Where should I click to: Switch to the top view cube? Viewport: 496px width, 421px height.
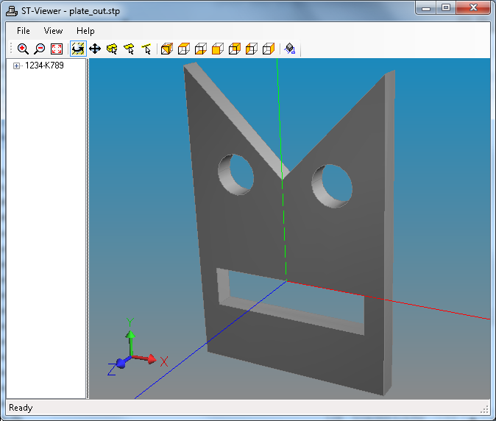pyautogui.click(x=184, y=49)
